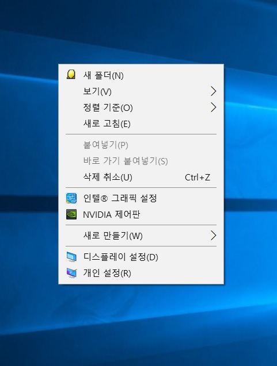Click the Ctrl+Z shortcut text
This screenshot has width=277, height=366.
197,178
